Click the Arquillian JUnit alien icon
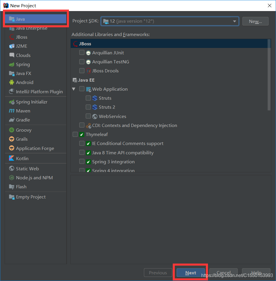This screenshot has height=281, width=276. (88, 53)
